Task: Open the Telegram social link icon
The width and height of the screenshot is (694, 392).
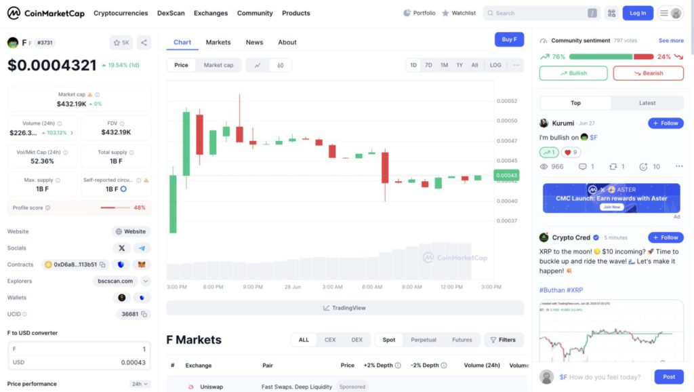Action: 142,248
